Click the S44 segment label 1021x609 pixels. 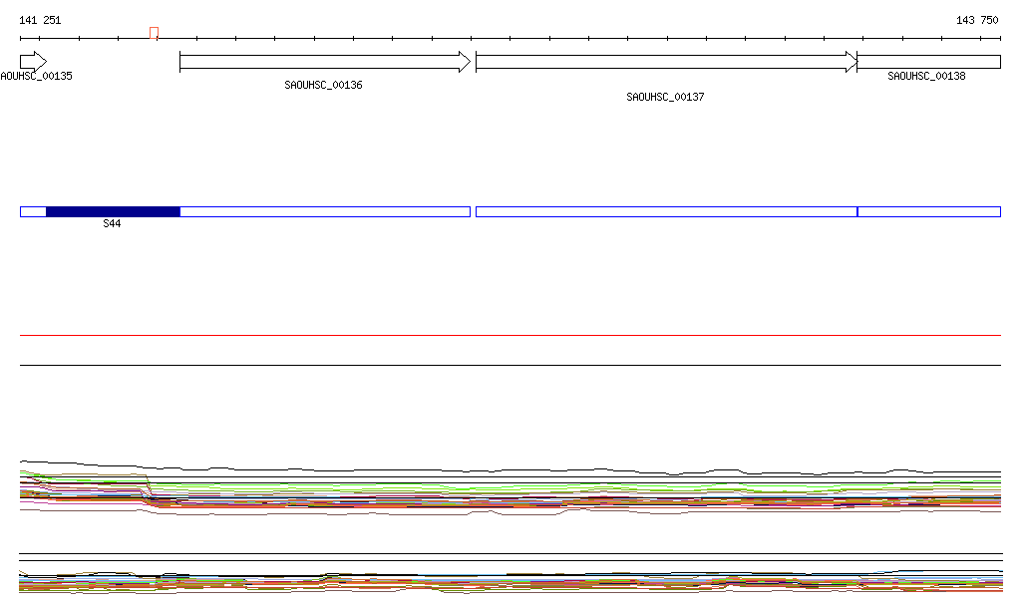pos(113,224)
